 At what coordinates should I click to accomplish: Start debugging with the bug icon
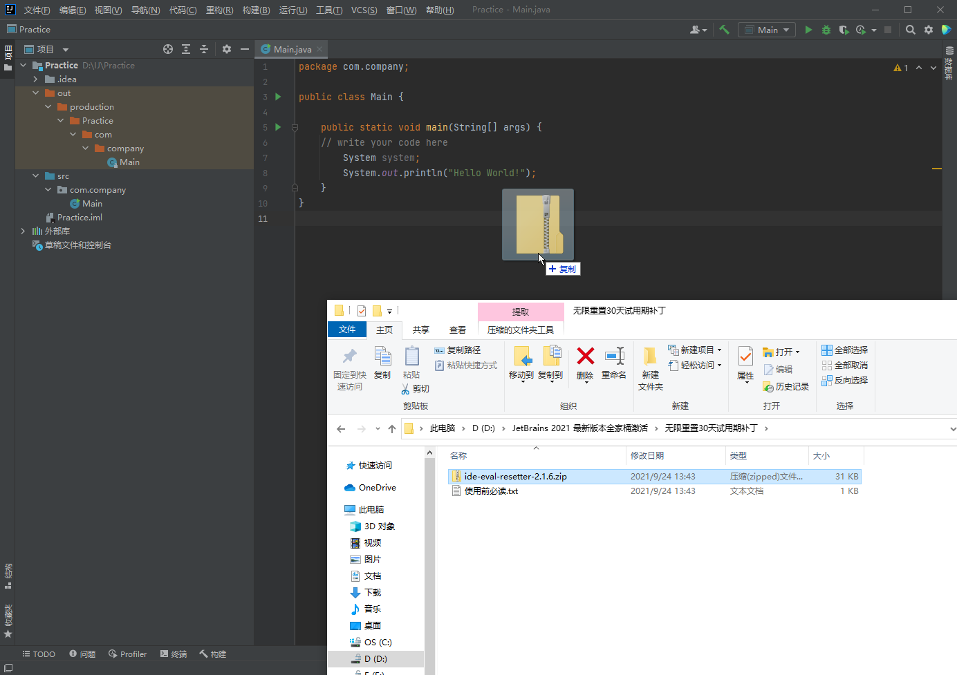826,30
